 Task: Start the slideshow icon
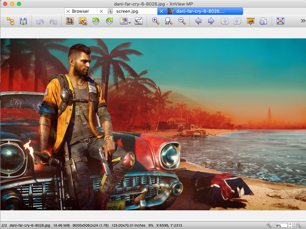click(251, 21)
